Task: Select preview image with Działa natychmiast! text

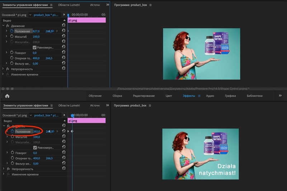Action: tap(201, 154)
